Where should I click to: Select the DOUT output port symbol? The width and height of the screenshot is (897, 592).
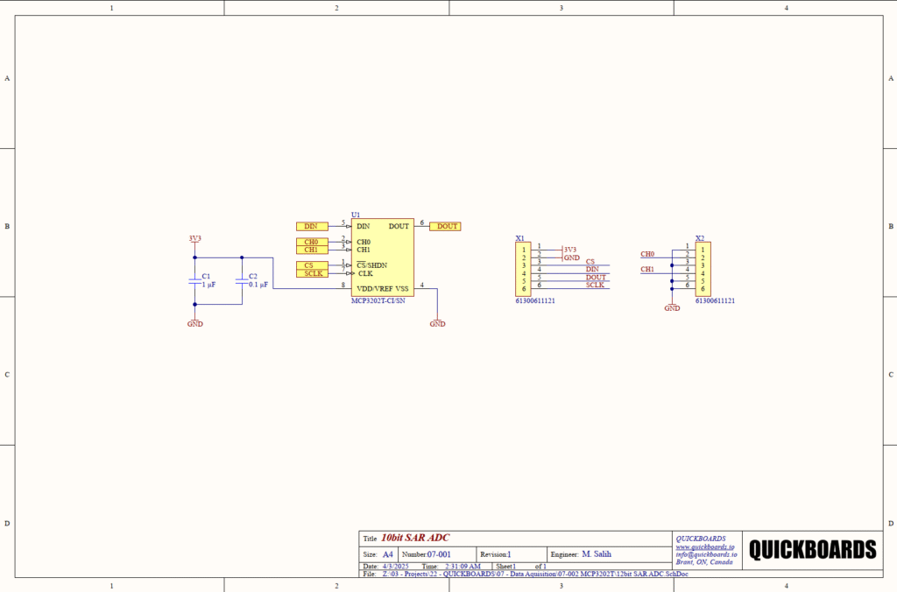pyautogui.click(x=444, y=226)
